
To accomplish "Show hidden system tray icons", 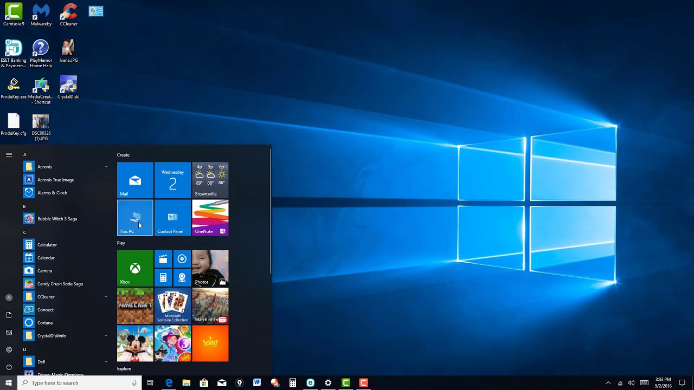I will (x=608, y=383).
